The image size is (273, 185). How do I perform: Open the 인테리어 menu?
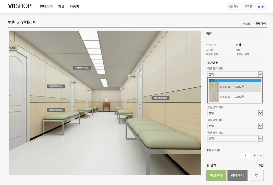pos(46,6)
